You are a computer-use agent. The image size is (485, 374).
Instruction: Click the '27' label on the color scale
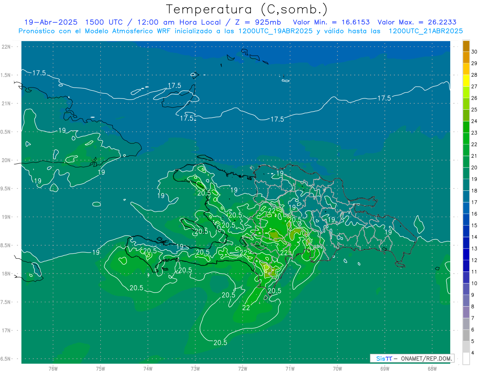coord(474,86)
